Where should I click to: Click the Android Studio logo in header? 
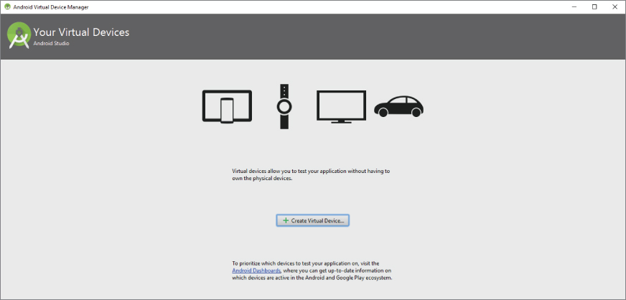pyautogui.click(x=19, y=36)
